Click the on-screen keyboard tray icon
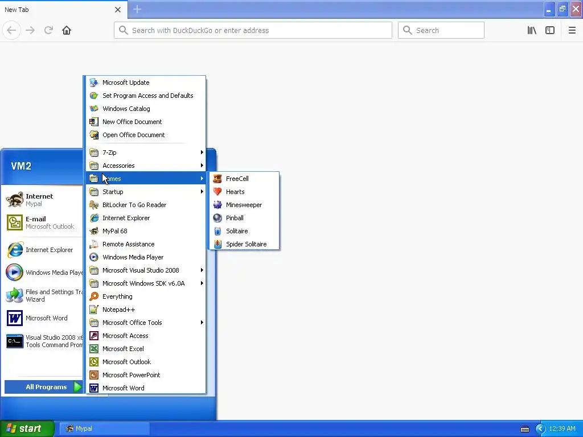This screenshot has height=437, width=583. pos(524,429)
